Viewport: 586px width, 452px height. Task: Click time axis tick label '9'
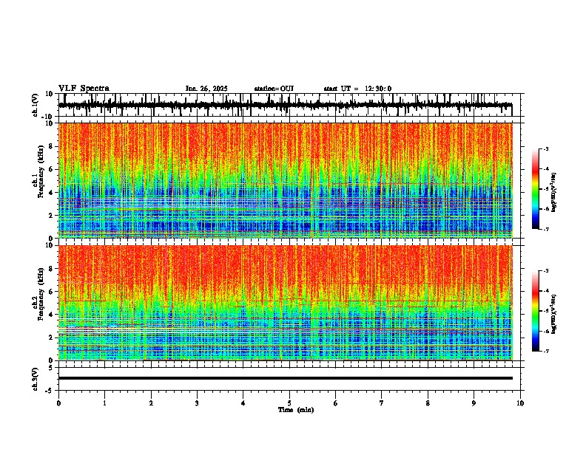click(x=474, y=403)
